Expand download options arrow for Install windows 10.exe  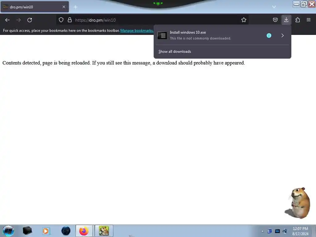[x=283, y=35]
